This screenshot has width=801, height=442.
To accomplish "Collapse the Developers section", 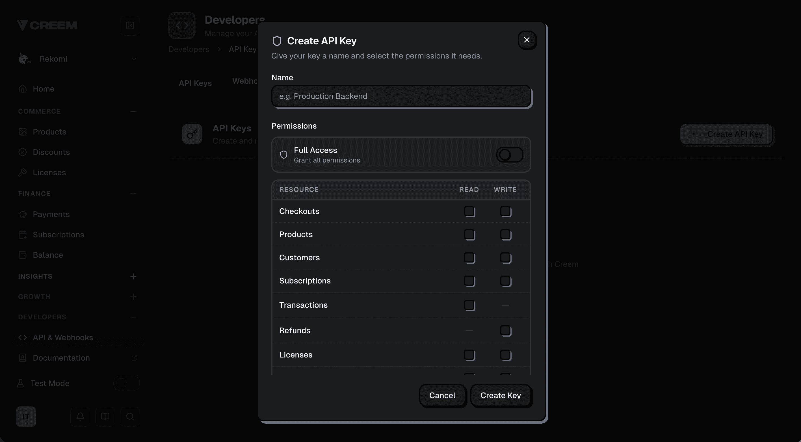I will (133, 317).
